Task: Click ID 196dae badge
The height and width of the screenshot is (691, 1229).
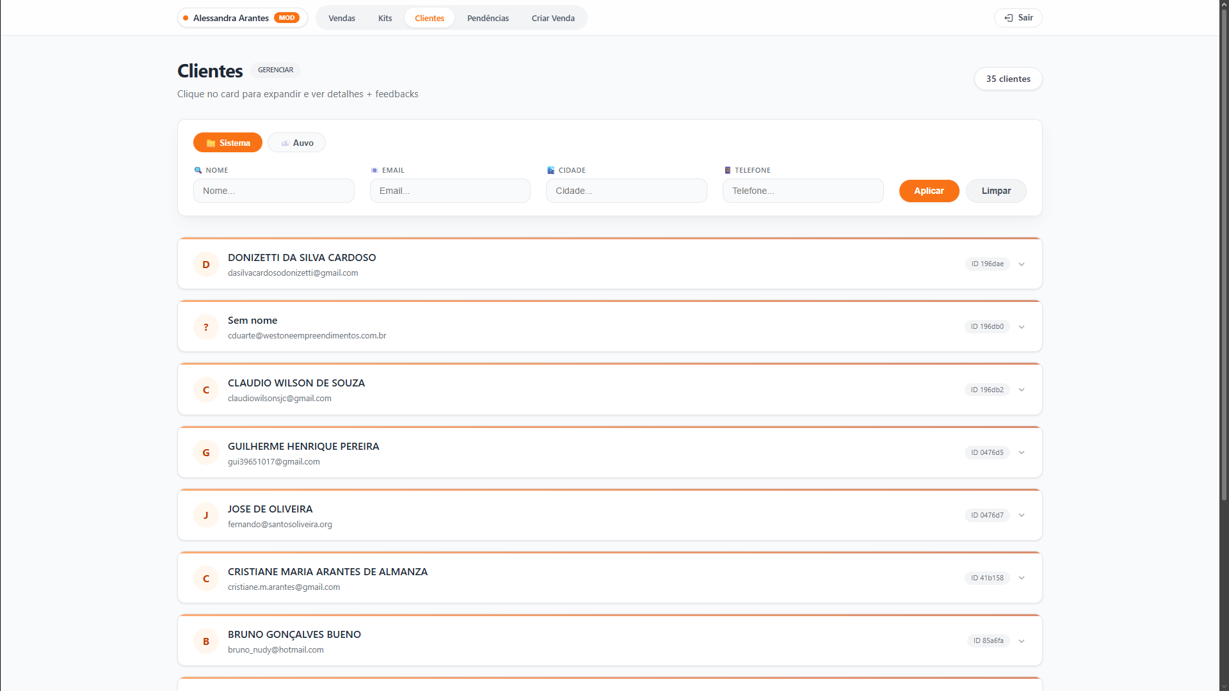Action: (x=987, y=264)
